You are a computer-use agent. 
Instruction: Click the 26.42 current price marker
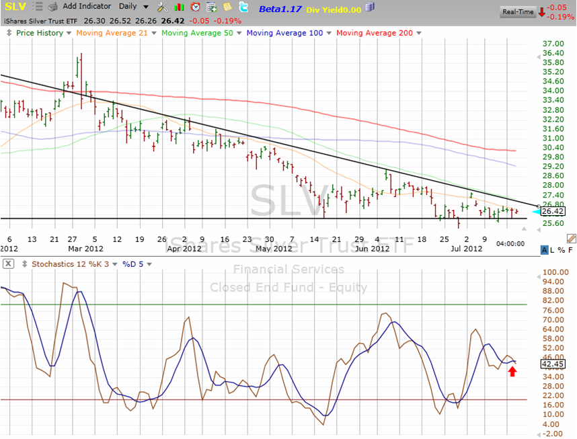(x=553, y=211)
